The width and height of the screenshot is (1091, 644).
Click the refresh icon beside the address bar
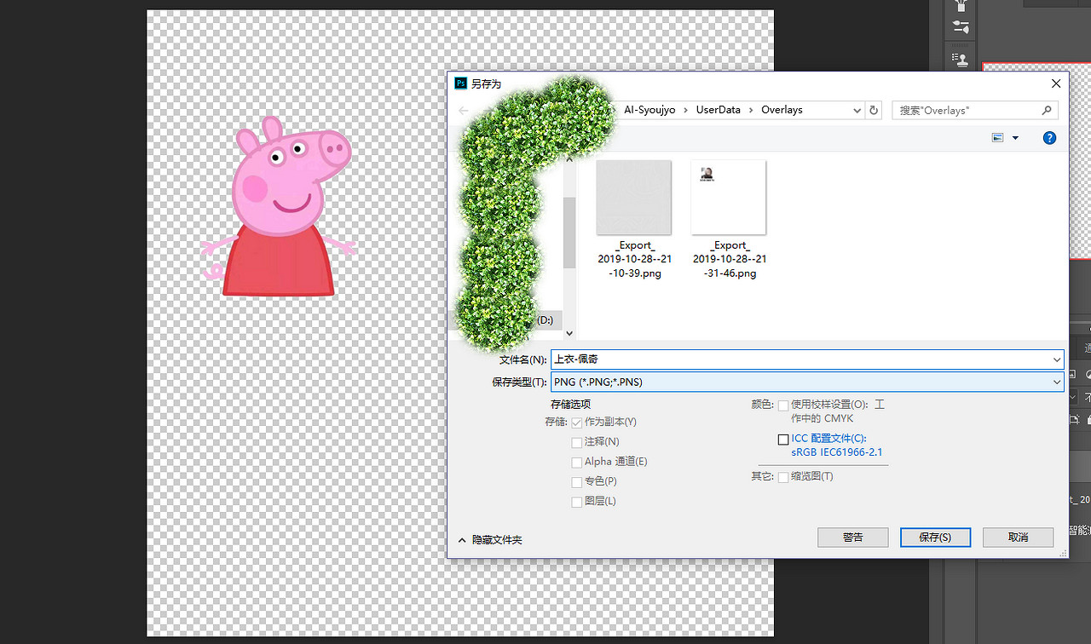[873, 110]
